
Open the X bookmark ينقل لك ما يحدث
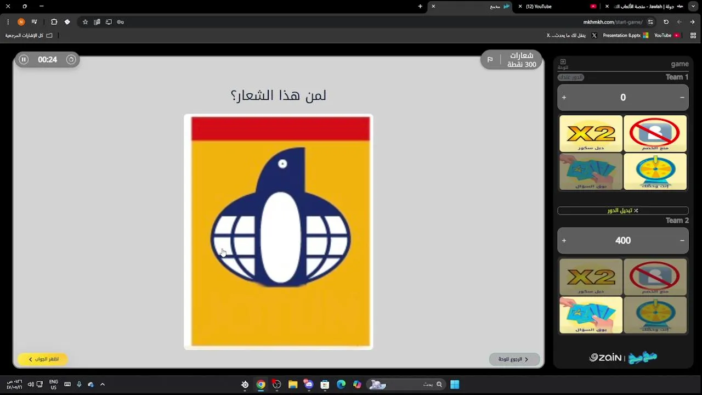571,35
